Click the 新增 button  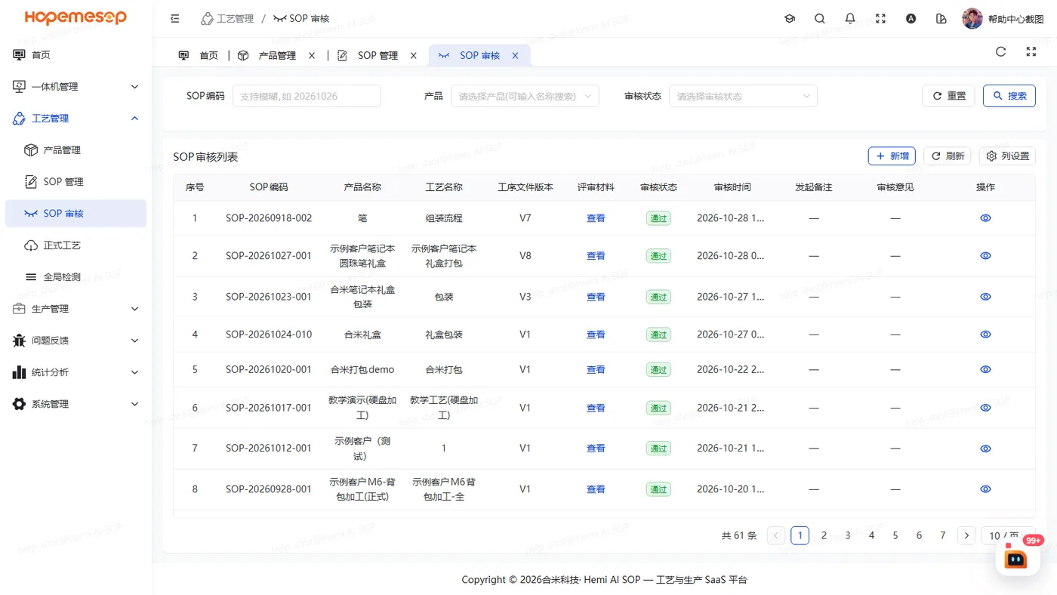coord(892,156)
